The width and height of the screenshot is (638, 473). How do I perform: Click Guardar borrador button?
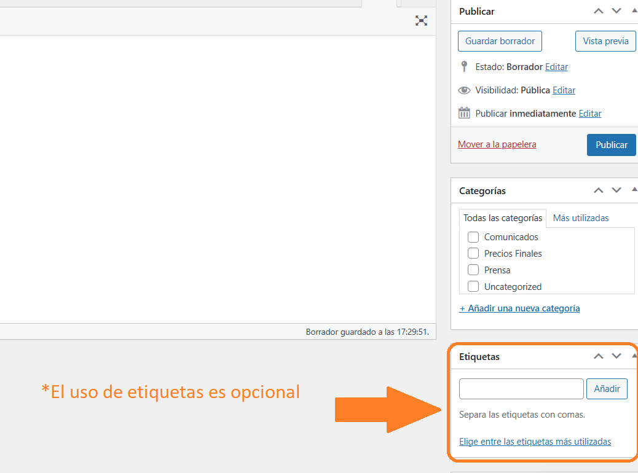pyautogui.click(x=500, y=41)
